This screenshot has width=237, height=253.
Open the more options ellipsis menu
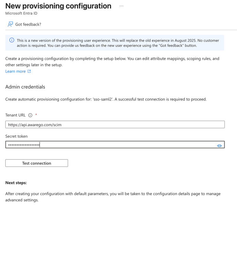coord(121,6)
